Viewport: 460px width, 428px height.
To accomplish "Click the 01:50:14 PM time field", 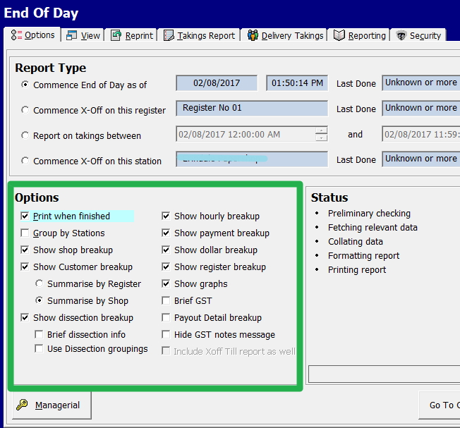I will click(x=296, y=83).
